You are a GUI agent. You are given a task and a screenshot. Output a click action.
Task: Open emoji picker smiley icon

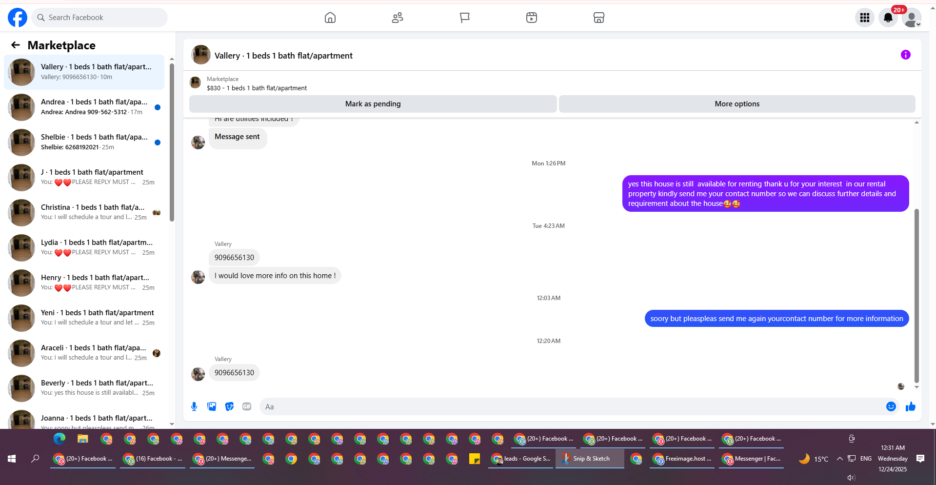891,406
